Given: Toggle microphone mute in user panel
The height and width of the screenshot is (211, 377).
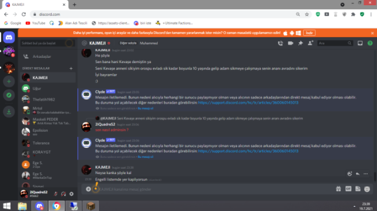Looking at the screenshot, I should 56,194.
